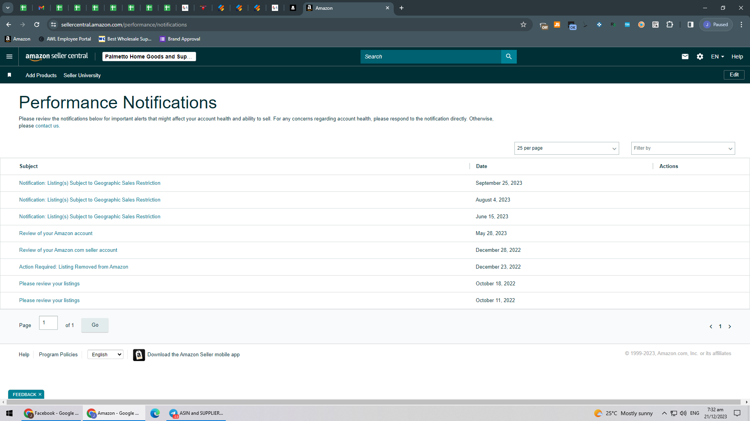The height and width of the screenshot is (421, 750).
Task: Open the EN language dropdown
Action: point(718,57)
